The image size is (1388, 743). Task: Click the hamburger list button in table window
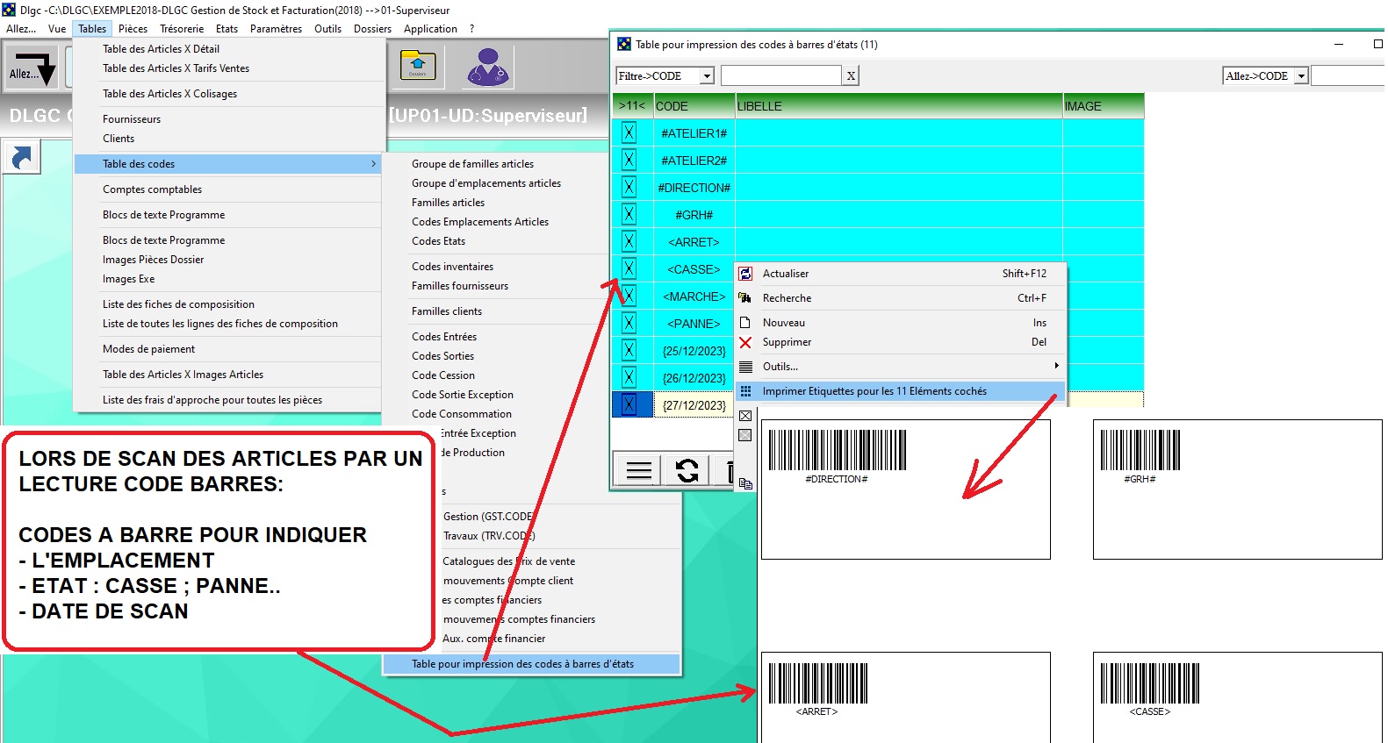pyautogui.click(x=638, y=471)
